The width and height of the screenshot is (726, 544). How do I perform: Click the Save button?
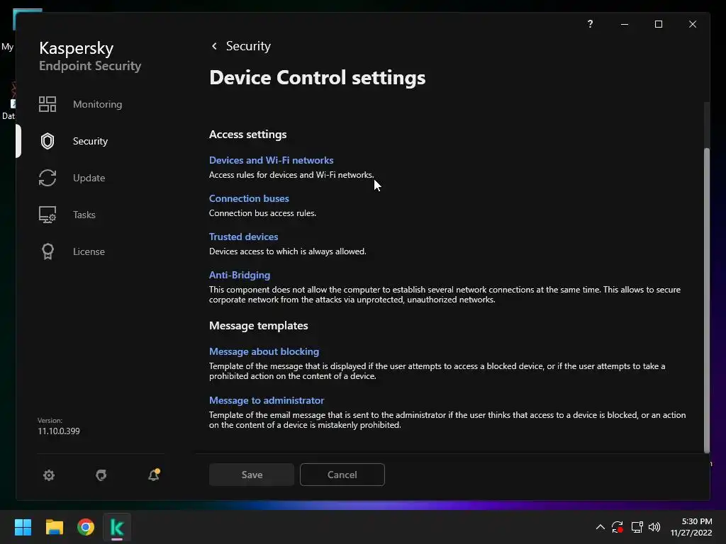click(252, 475)
